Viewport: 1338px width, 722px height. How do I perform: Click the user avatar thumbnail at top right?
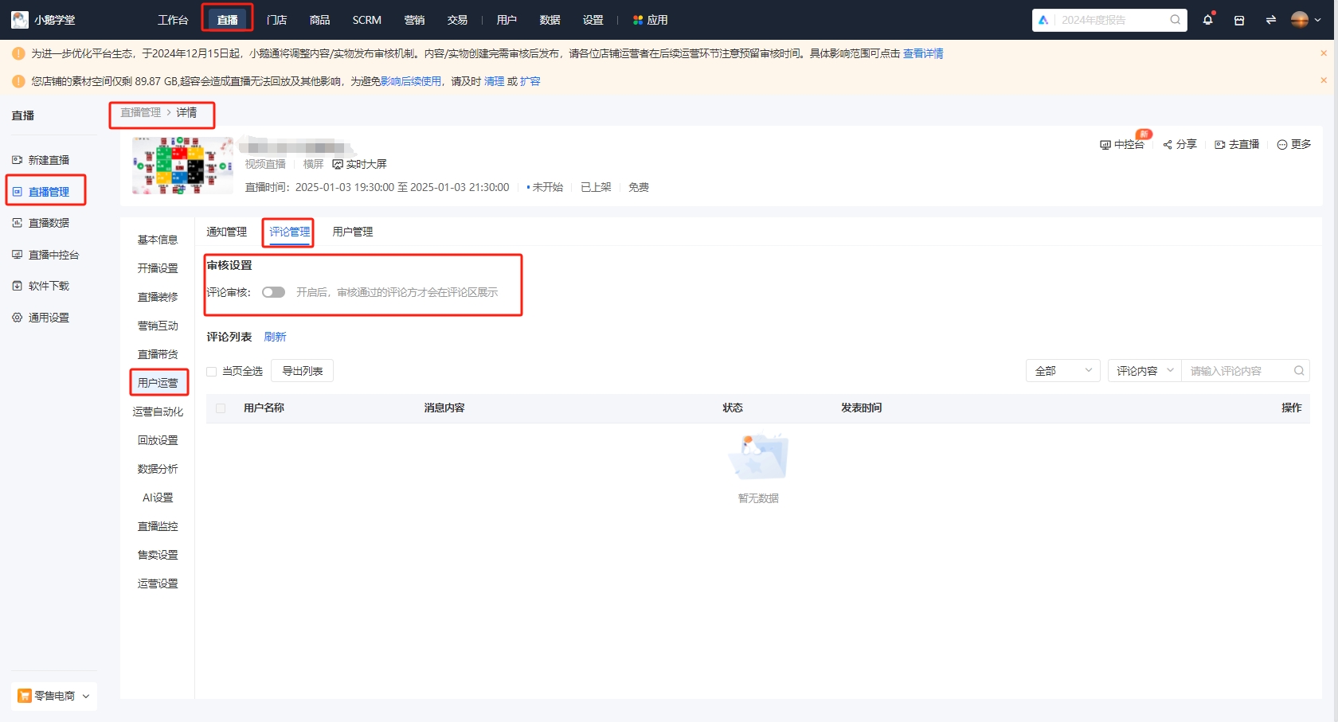tap(1299, 20)
